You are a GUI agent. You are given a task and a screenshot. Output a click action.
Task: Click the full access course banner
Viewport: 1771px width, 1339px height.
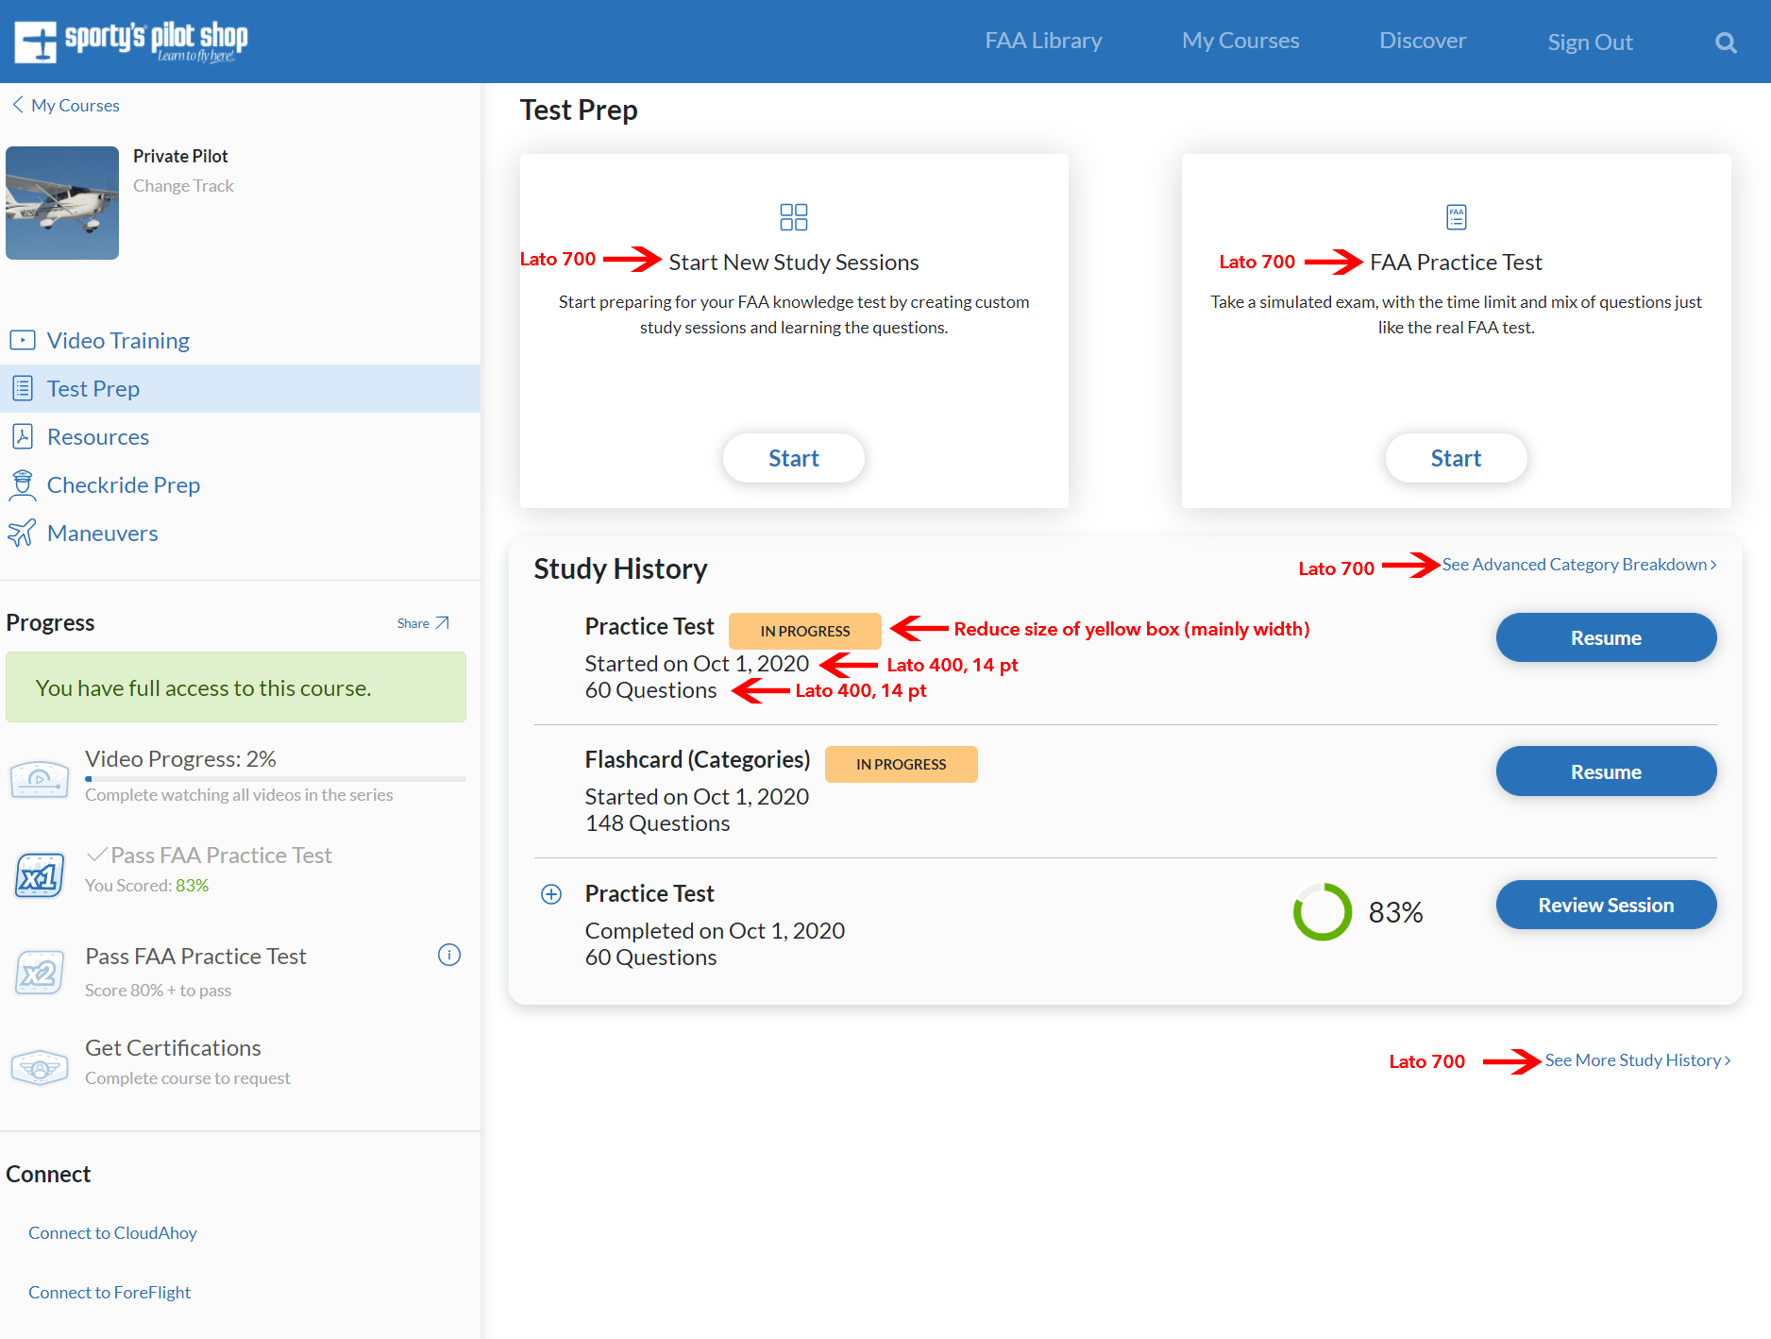coord(236,687)
